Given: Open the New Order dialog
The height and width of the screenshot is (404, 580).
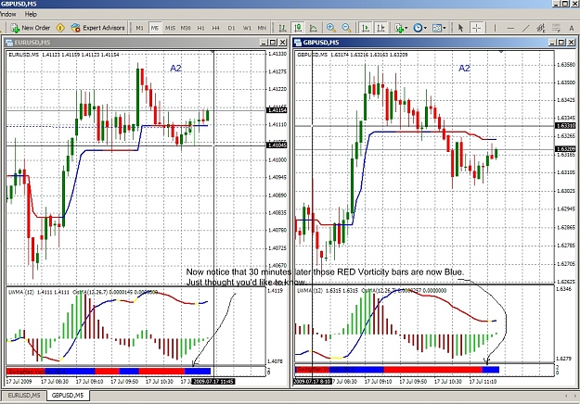Looking at the screenshot, I should [x=31, y=28].
